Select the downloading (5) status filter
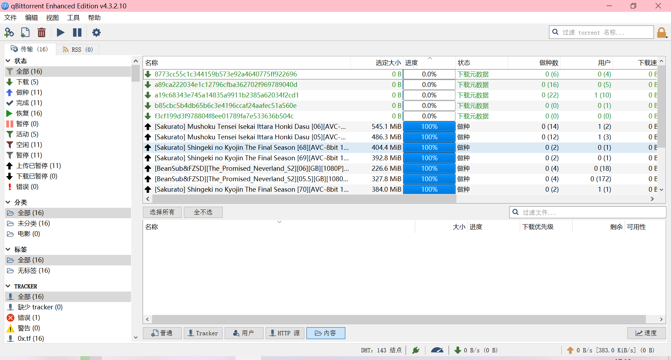This screenshot has width=671, height=360. (x=68, y=82)
